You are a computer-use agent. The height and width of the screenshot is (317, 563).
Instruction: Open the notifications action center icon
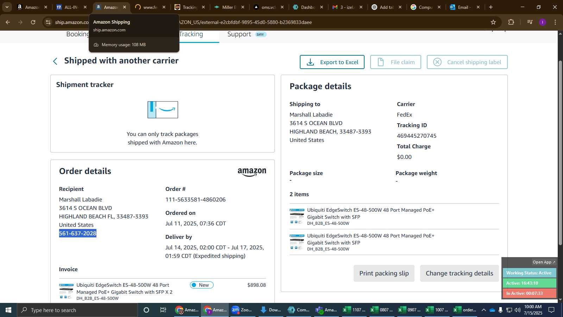552,310
